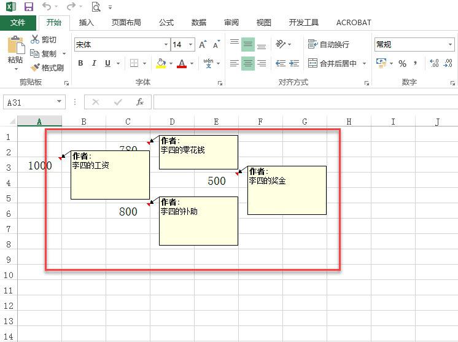The image size is (458, 342).
Task: Apply percent style with % icon
Action: (402, 63)
